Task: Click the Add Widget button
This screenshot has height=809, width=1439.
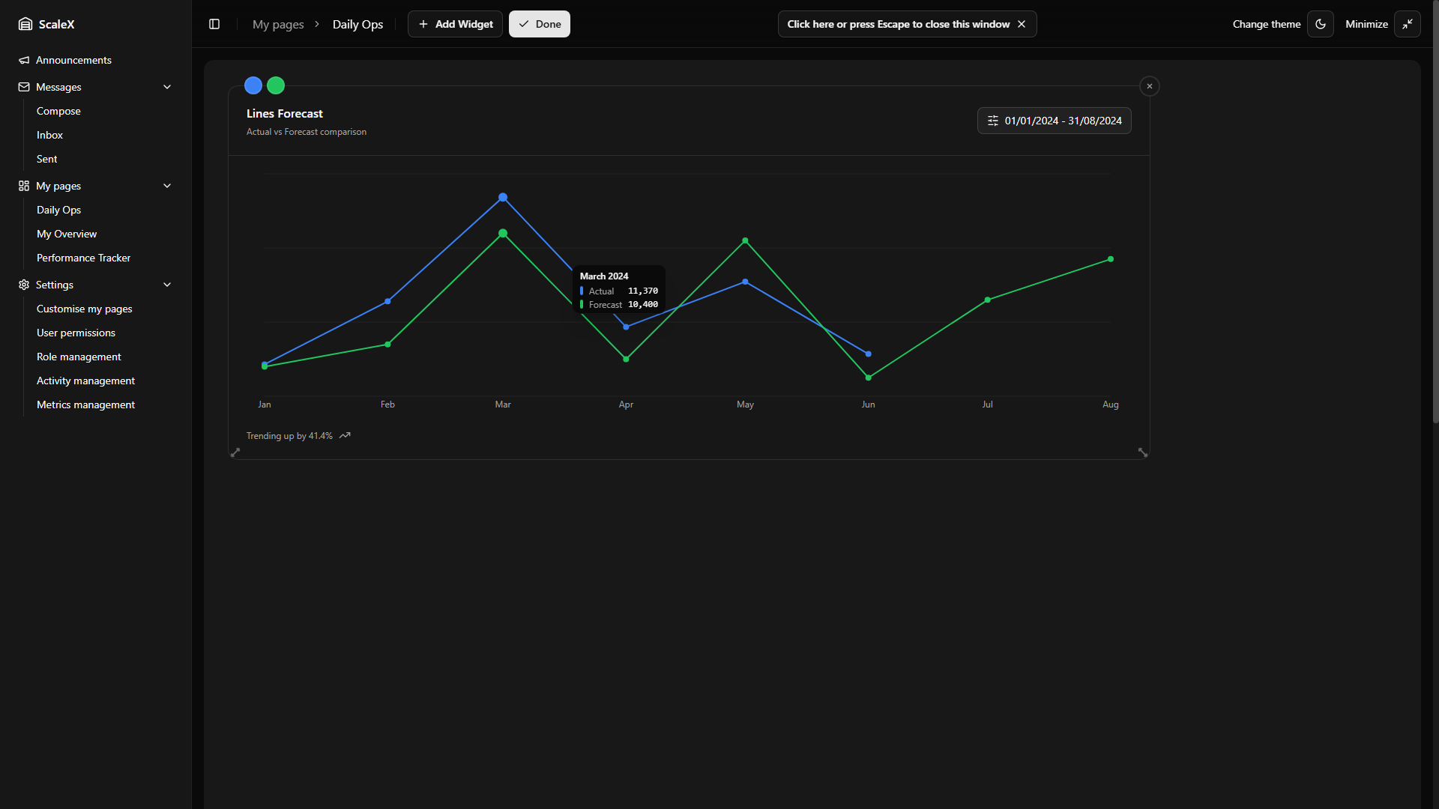Action: [x=455, y=24]
